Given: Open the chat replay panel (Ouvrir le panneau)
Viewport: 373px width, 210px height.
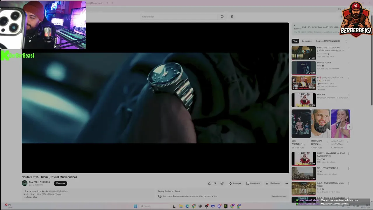Looking at the screenshot, I should point(279,196).
